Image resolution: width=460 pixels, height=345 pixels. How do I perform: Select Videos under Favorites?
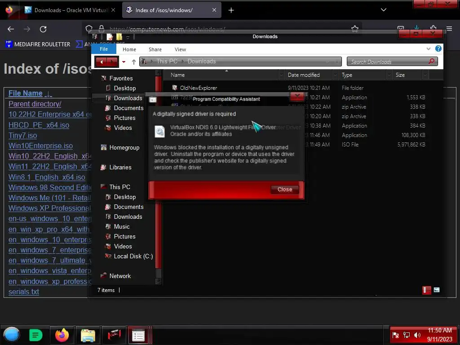tap(123, 128)
